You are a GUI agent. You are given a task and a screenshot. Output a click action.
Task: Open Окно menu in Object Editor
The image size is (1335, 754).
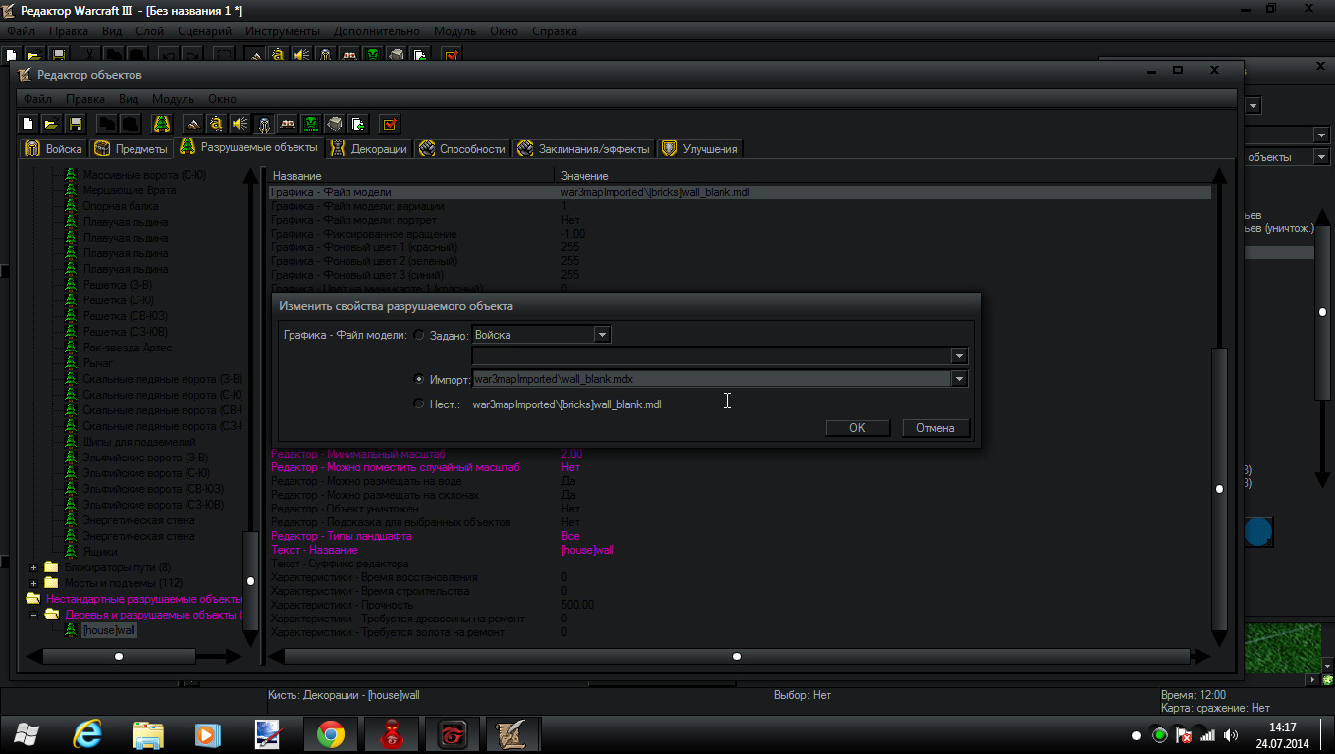point(222,99)
